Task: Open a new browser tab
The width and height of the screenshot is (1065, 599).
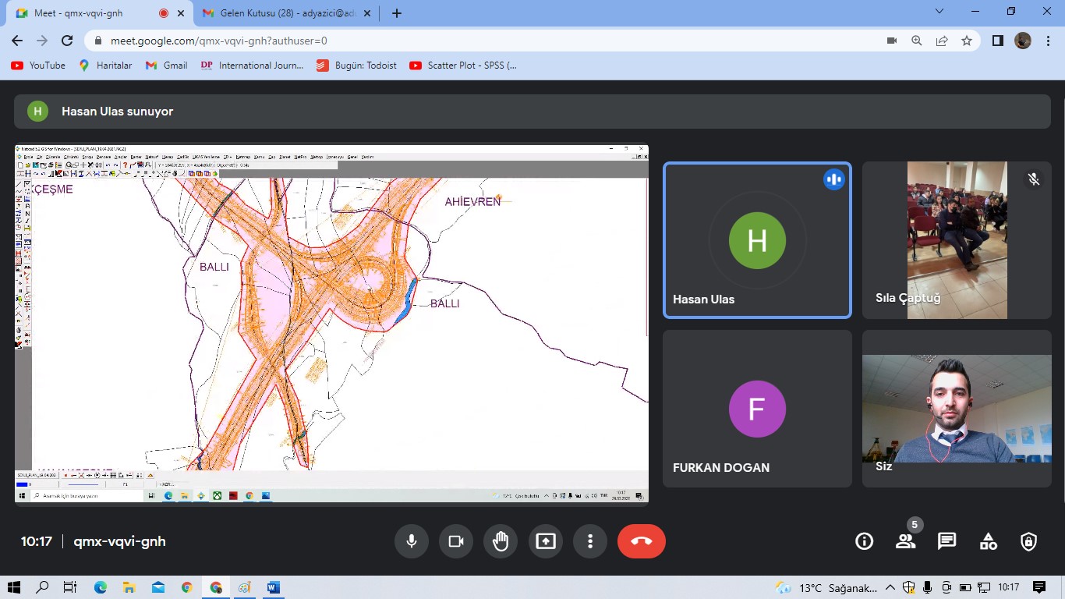Action: point(397,13)
